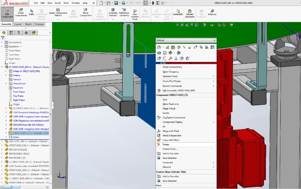The width and height of the screenshot is (301, 189).
Task: Start a New Motion Study
Action: (x=135, y=14)
